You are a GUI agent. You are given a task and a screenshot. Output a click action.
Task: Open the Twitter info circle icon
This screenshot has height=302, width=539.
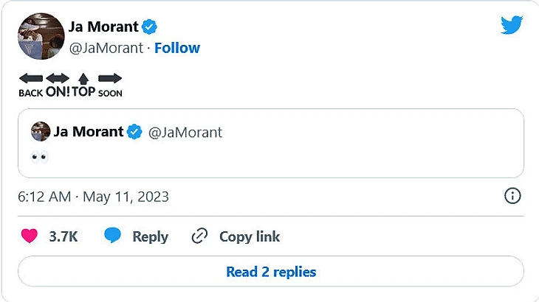click(512, 196)
